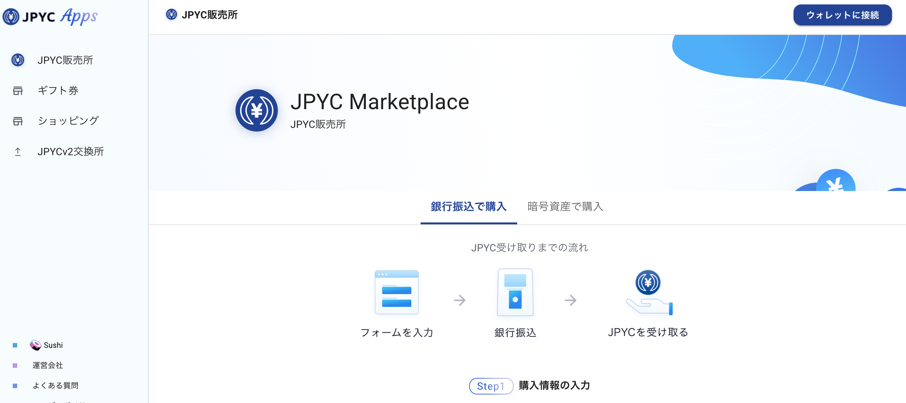Click the JPYCを受け取る hand coin illustration
The image size is (906, 403).
click(649, 292)
